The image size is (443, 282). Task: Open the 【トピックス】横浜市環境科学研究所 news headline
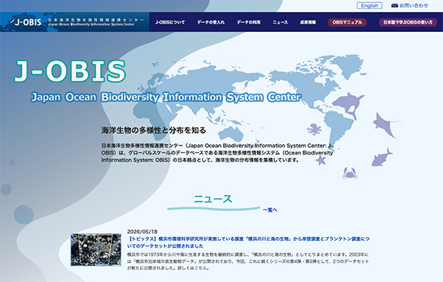point(248,242)
